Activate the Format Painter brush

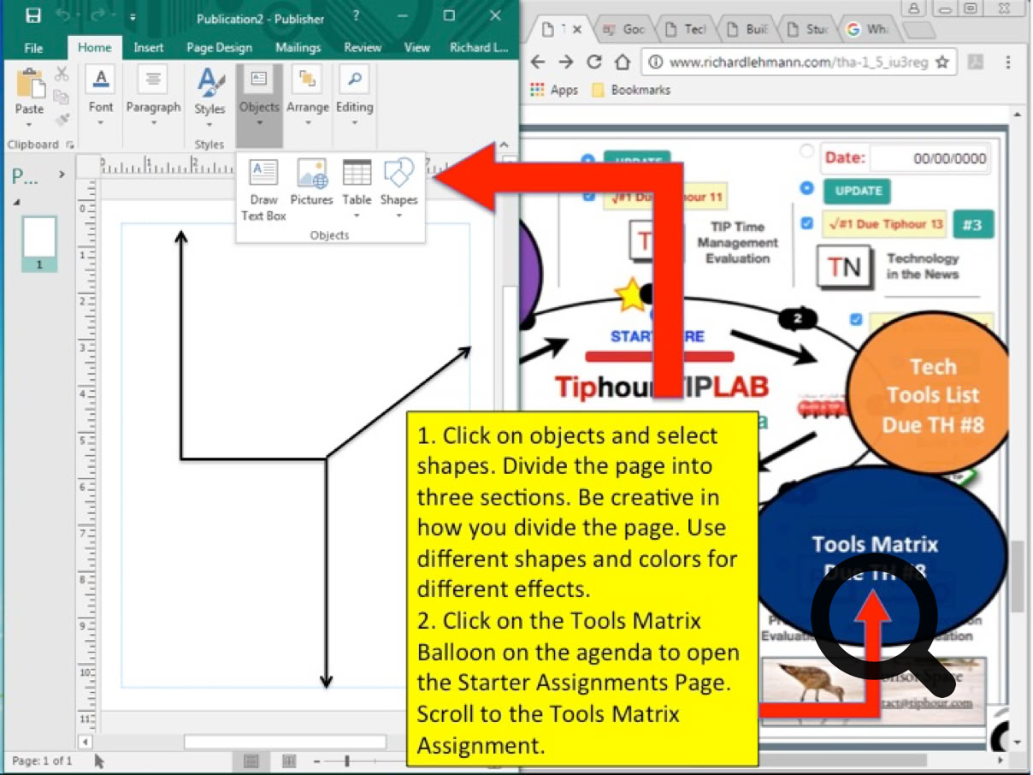click(62, 119)
